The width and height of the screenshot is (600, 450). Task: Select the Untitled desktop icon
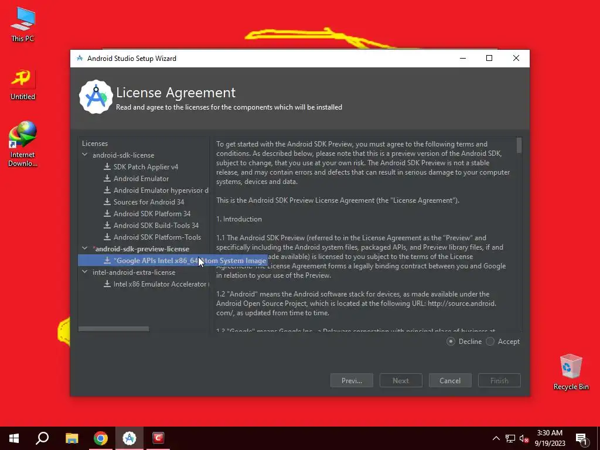click(x=23, y=84)
